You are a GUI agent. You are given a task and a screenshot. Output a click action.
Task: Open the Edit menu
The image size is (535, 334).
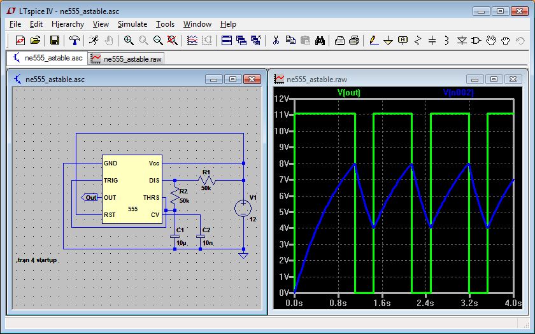pyautogui.click(x=36, y=24)
